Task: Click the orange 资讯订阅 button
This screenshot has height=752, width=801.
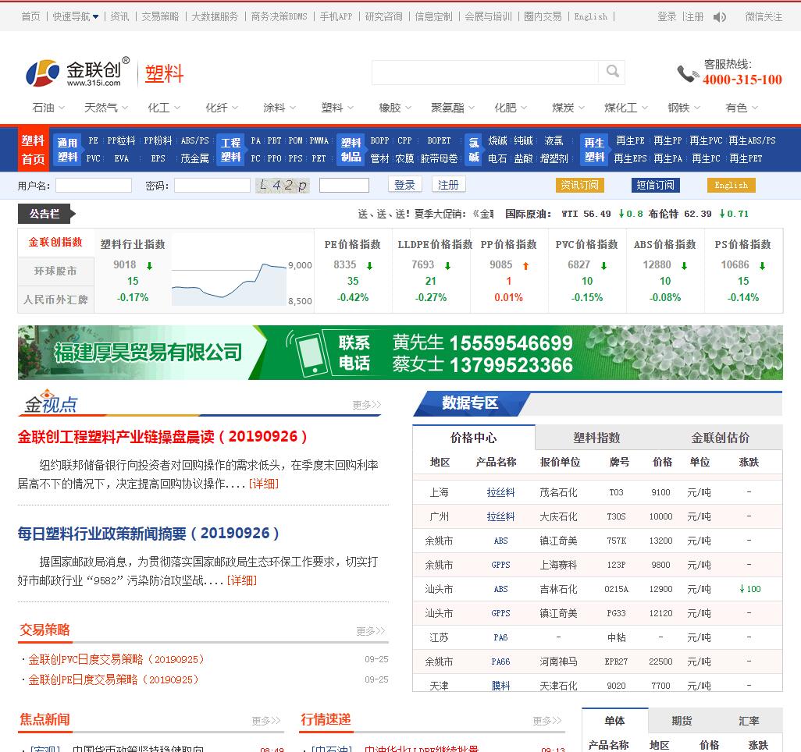Action: [x=580, y=185]
